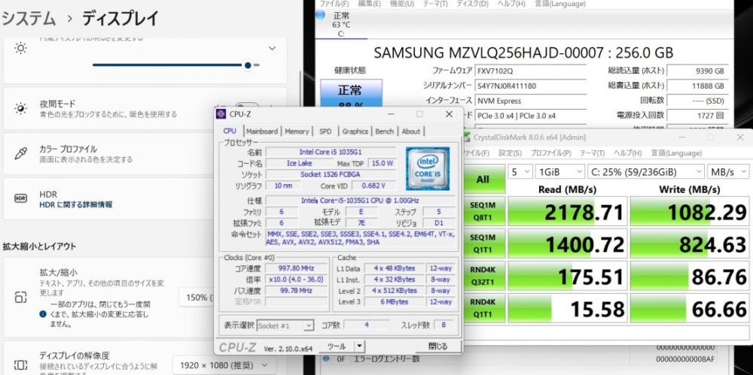Switch to the SPD tab in CPU-Z
This screenshot has height=375, width=753.
(x=325, y=131)
